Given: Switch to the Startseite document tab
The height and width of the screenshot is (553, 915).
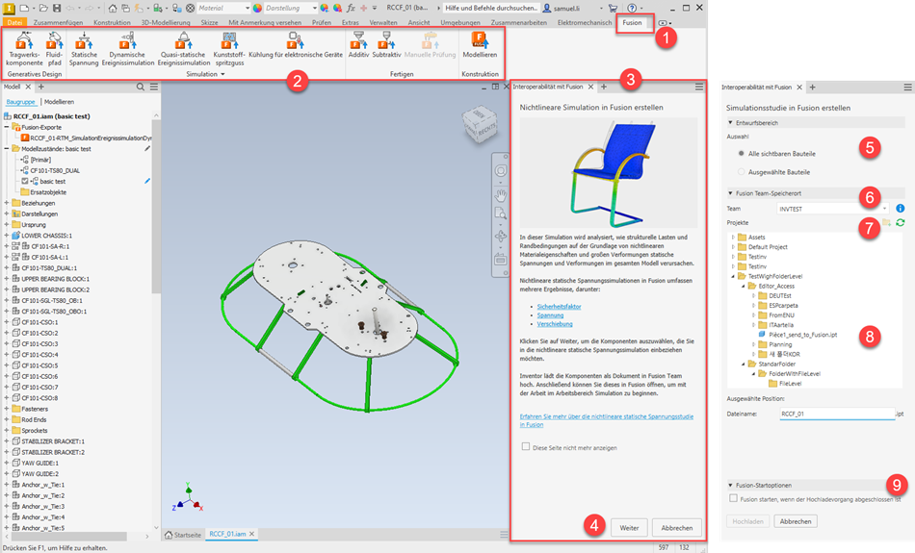Looking at the screenshot, I should tap(183, 535).
